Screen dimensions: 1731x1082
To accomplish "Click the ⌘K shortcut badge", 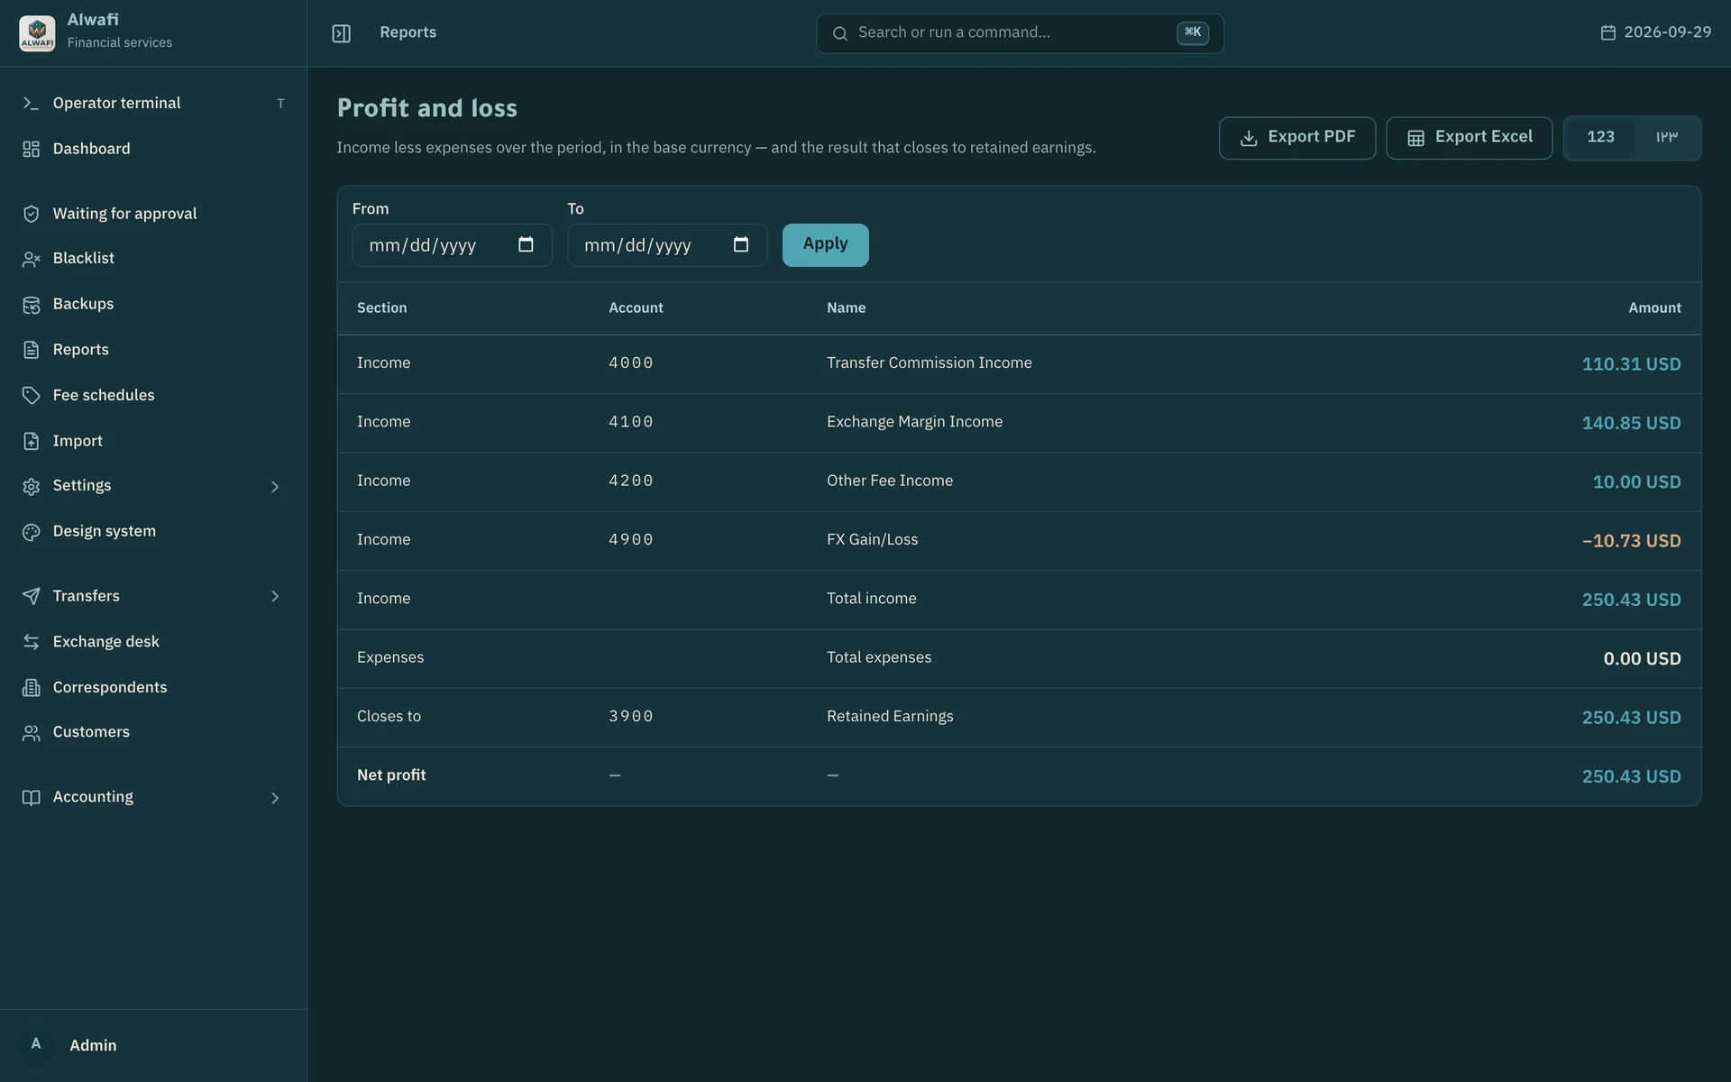I will (1192, 32).
